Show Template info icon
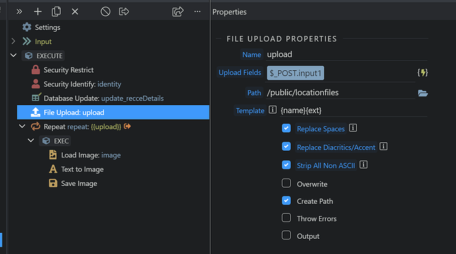456x254 pixels. [x=272, y=110]
